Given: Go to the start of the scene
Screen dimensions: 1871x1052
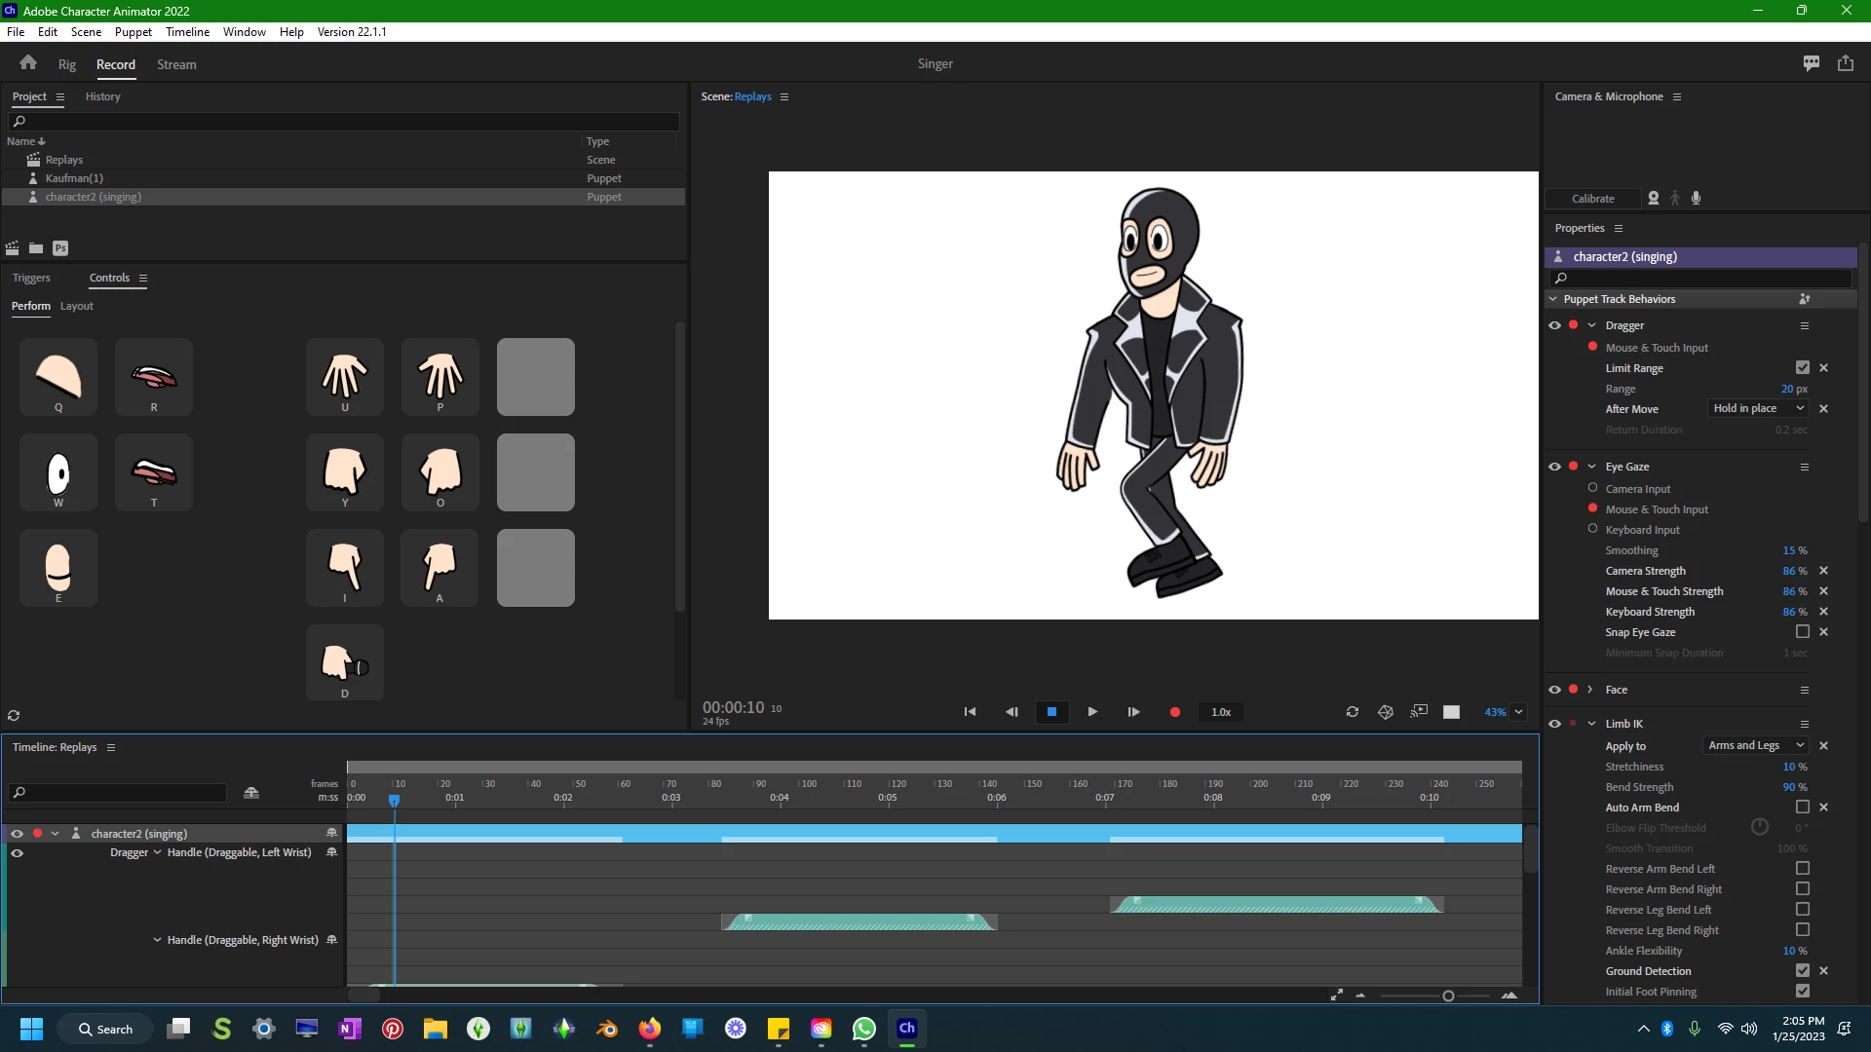Looking at the screenshot, I should [970, 712].
